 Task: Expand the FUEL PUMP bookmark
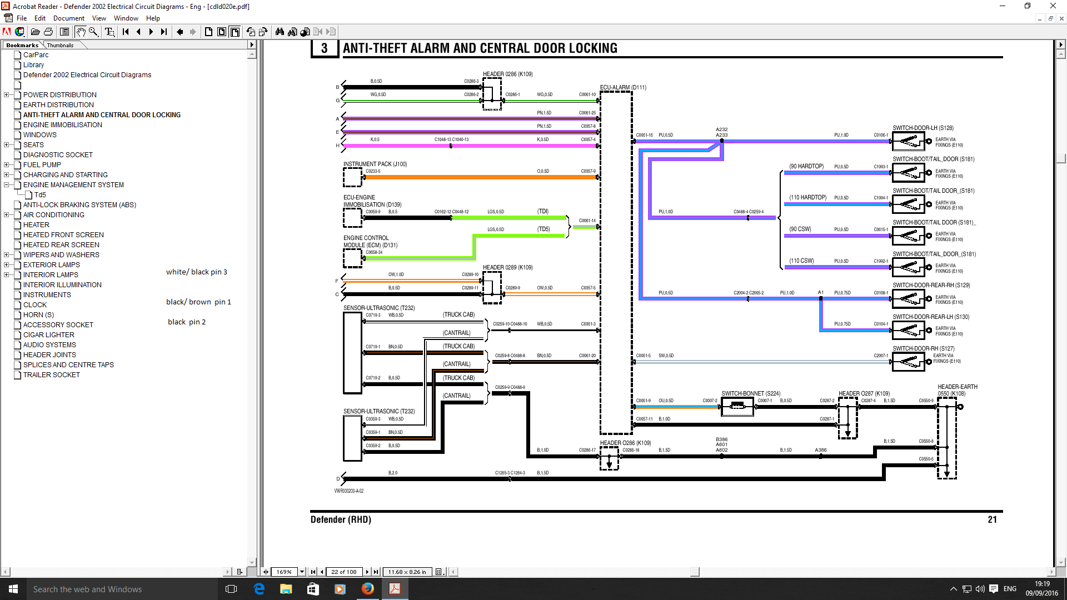click(x=6, y=165)
